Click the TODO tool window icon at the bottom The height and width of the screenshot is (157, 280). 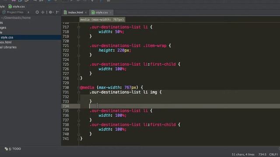[6, 149]
